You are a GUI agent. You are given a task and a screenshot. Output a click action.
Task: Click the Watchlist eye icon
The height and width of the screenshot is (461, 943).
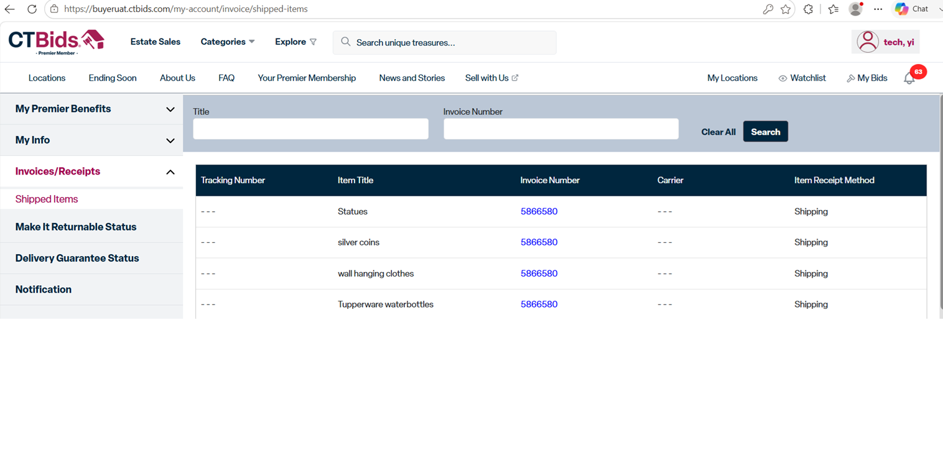click(x=783, y=78)
